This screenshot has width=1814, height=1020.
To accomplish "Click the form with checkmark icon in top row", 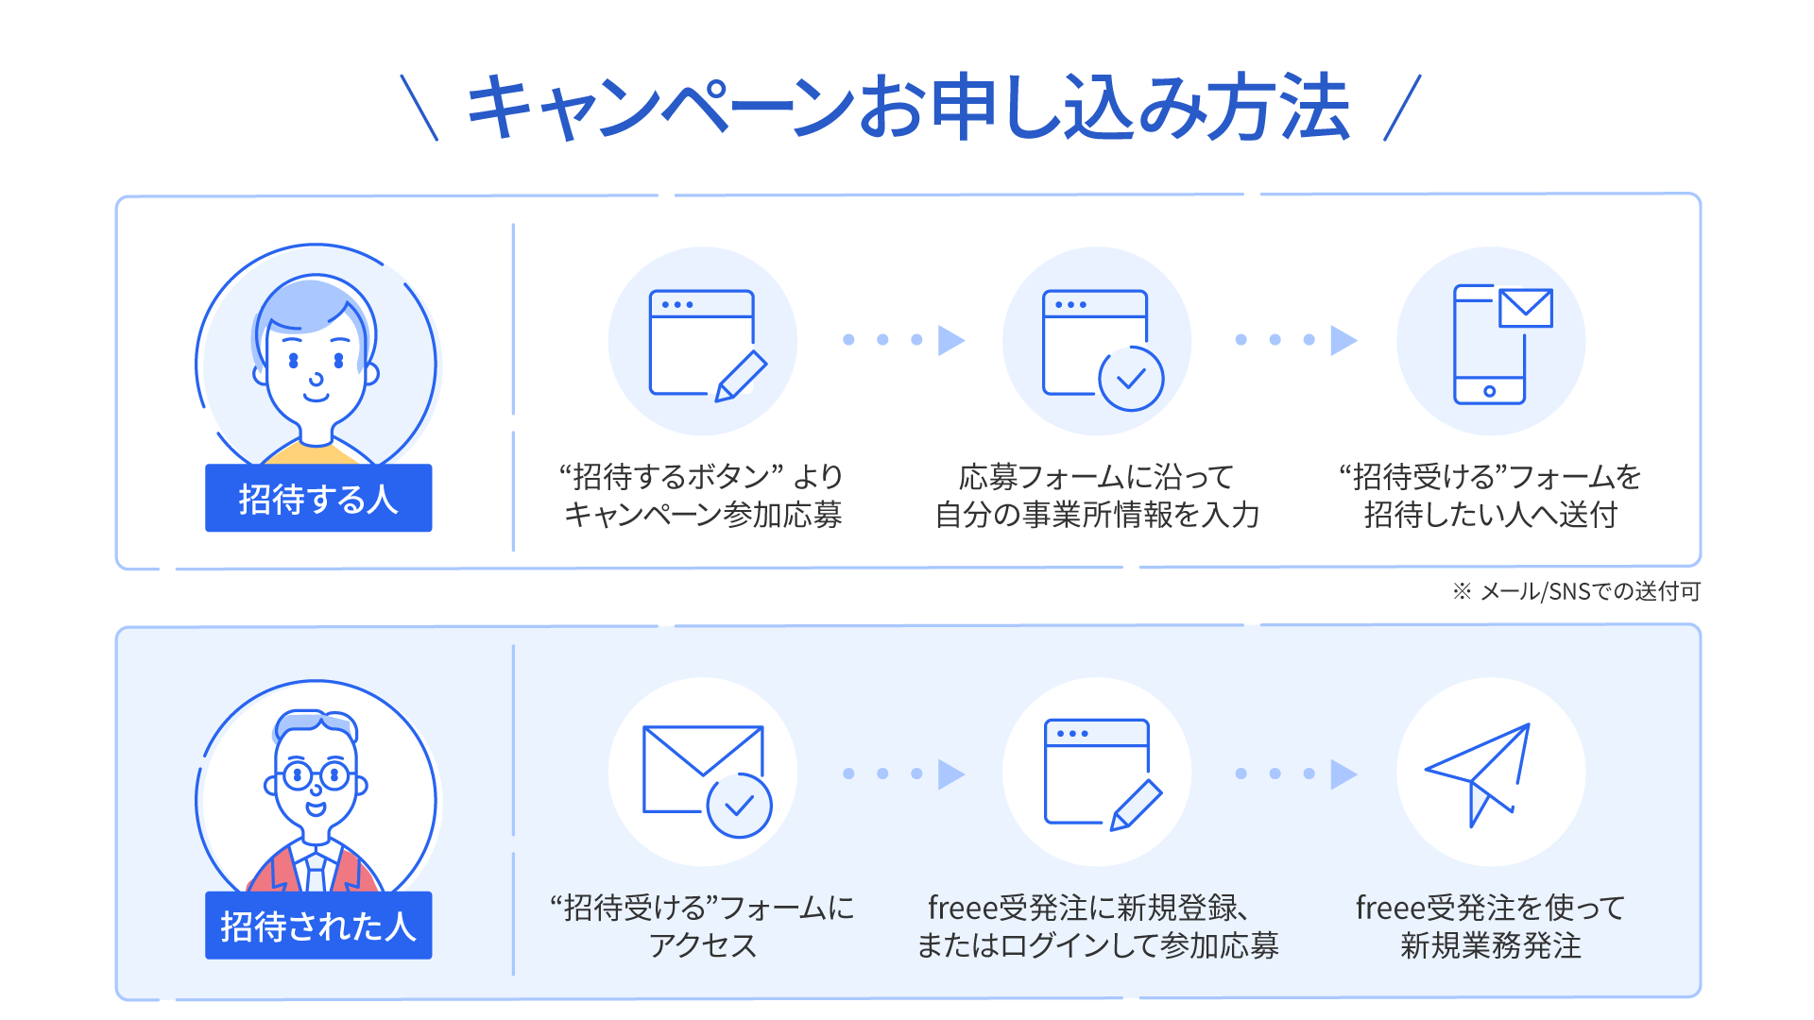I will click(x=1103, y=349).
